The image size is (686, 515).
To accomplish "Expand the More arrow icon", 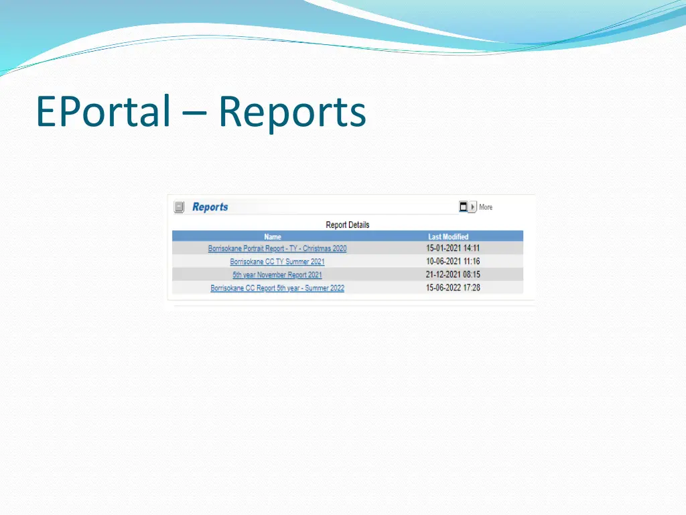I will [472, 207].
